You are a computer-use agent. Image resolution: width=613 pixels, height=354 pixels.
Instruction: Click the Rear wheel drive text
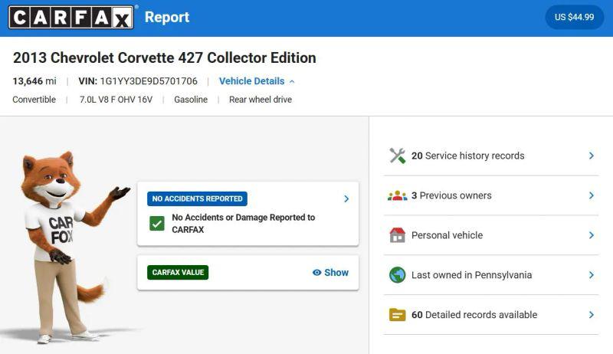click(x=261, y=100)
